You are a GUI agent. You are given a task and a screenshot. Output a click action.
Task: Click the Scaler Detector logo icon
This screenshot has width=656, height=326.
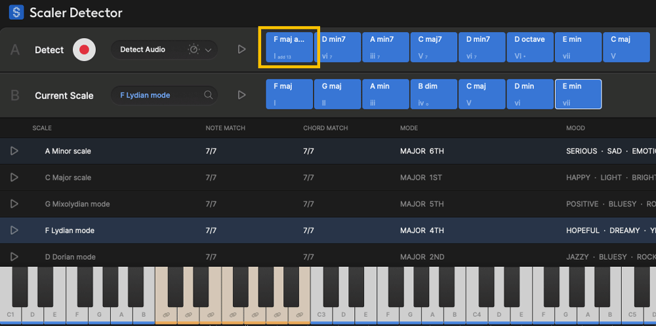click(x=16, y=12)
